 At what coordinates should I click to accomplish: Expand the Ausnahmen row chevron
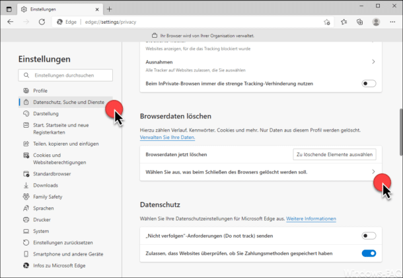click(x=373, y=62)
